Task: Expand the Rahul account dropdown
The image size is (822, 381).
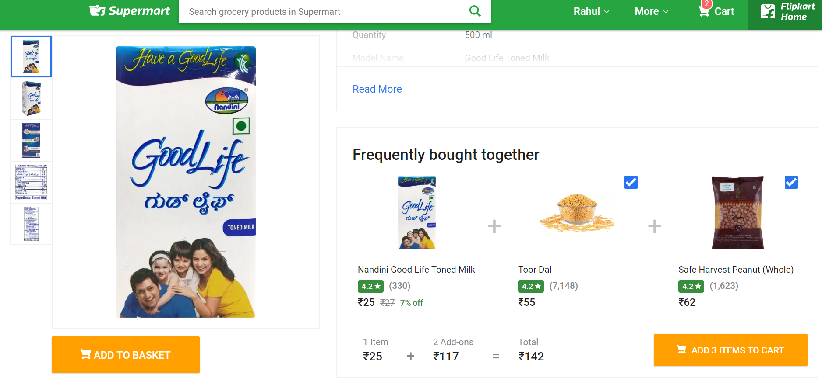Action: pyautogui.click(x=591, y=11)
